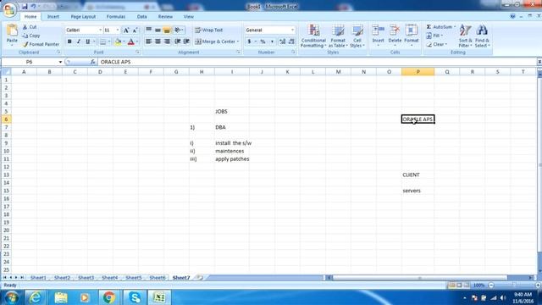Viewport: 542px width, 305px height.
Task: Click the Office button
Action: click(9, 9)
